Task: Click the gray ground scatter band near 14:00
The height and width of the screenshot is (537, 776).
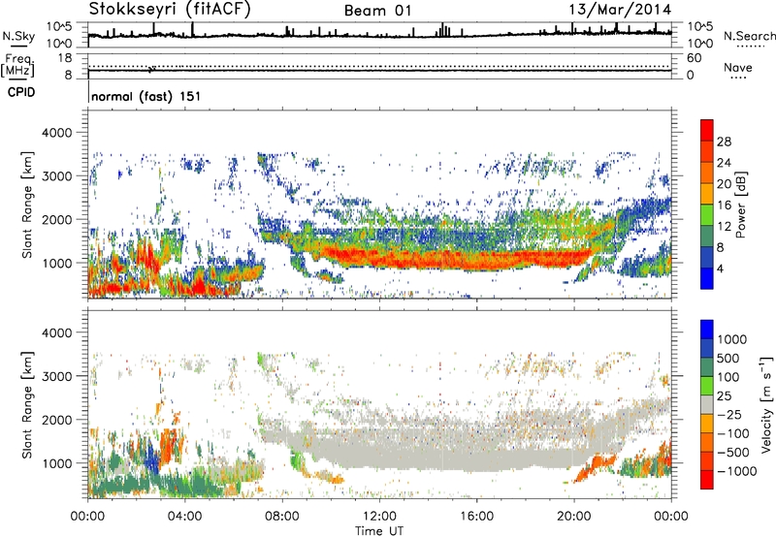Action: coord(428,450)
